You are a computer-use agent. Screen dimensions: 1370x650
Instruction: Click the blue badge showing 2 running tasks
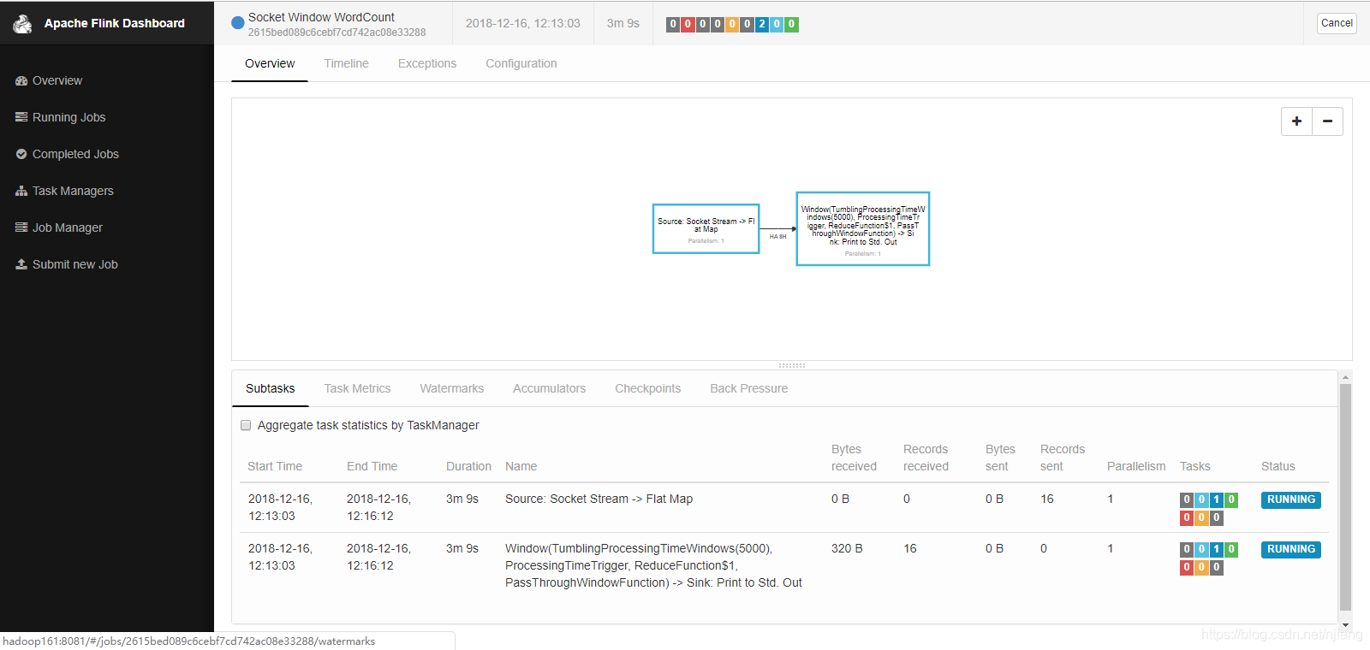(762, 24)
